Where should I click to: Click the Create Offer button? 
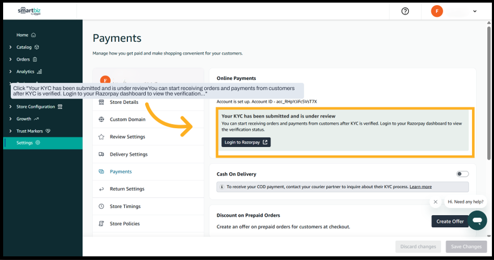click(450, 221)
